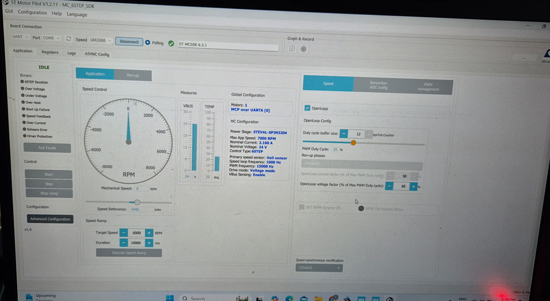Click the Upcoming widget on taskbar

[41, 297]
